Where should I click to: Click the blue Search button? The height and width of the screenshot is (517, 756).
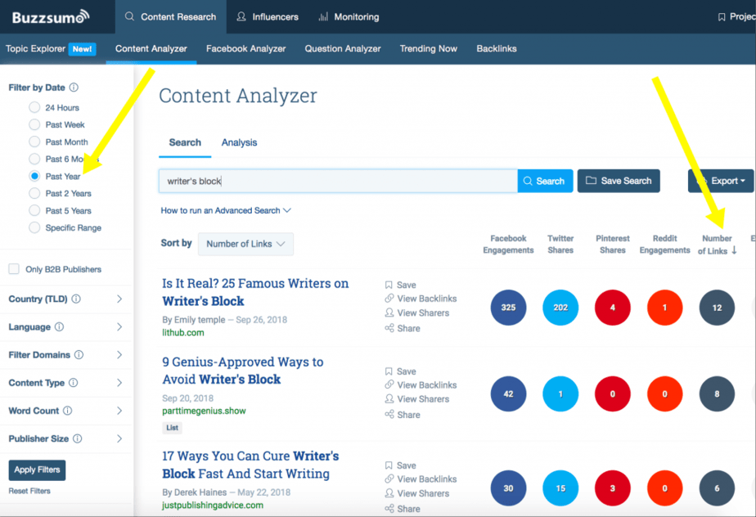545,181
